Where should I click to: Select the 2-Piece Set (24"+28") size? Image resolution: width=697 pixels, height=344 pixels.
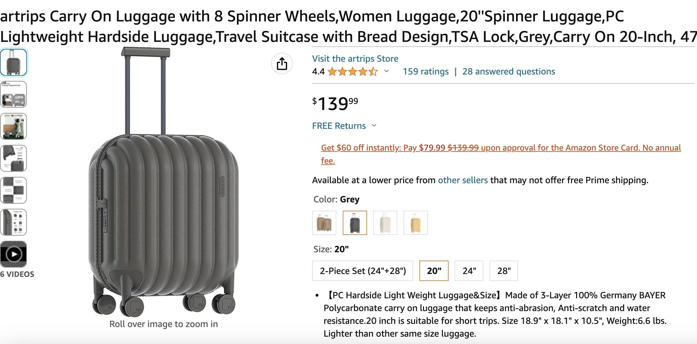[363, 271]
